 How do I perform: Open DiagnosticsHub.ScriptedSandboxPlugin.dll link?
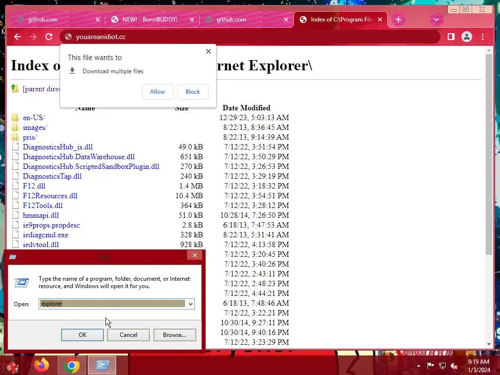coord(91,167)
